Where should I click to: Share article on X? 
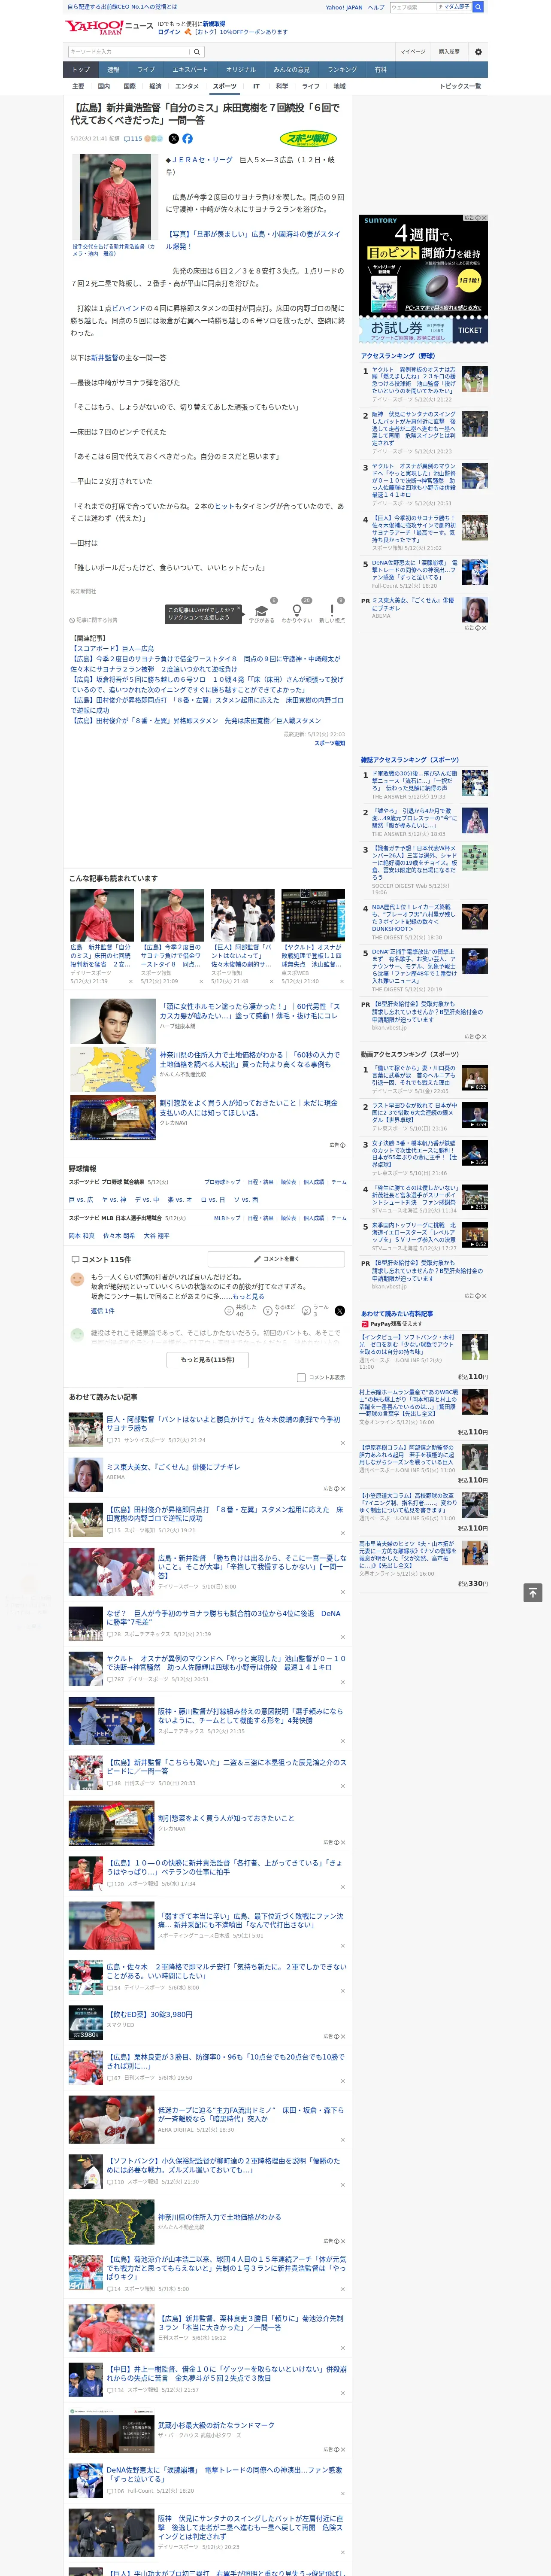pos(174,139)
